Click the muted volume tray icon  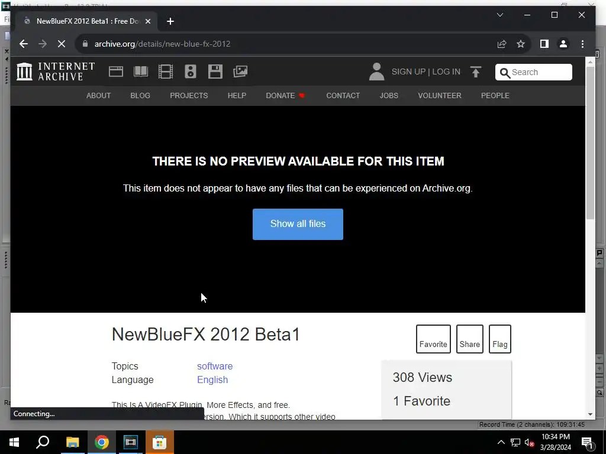pos(530,442)
